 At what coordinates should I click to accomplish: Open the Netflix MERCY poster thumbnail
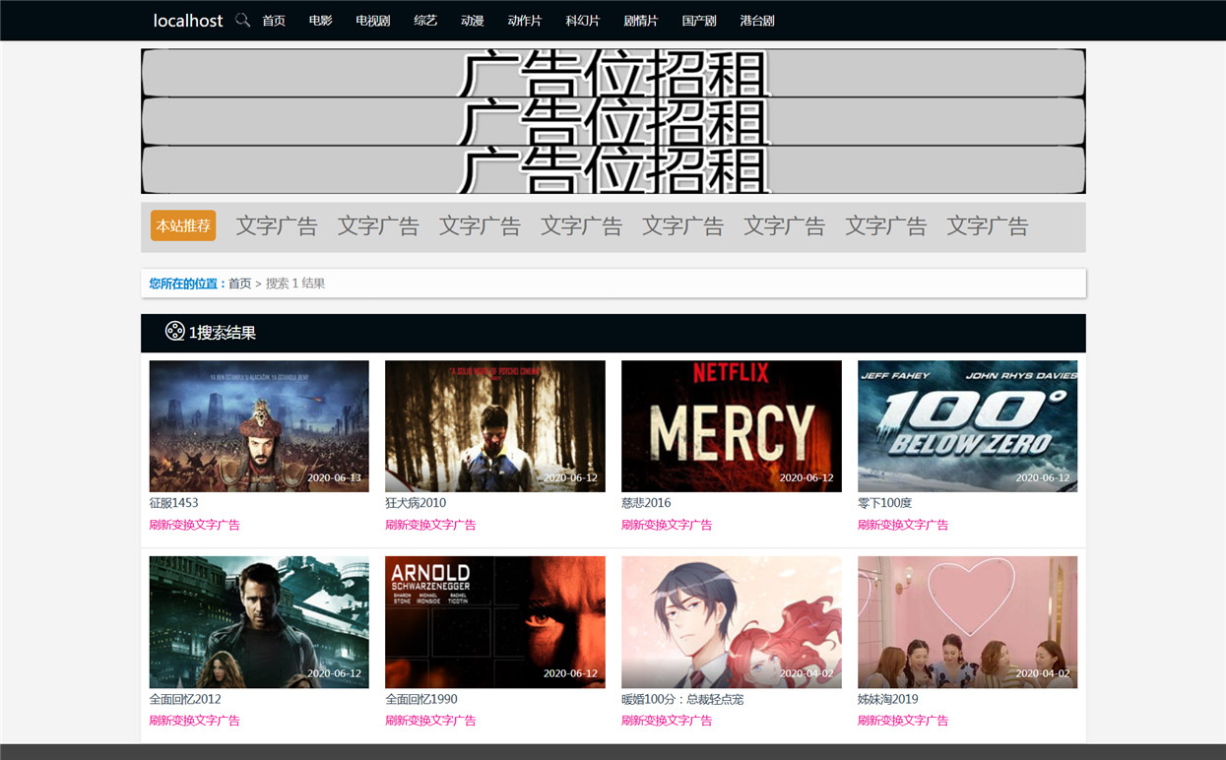click(x=732, y=426)
